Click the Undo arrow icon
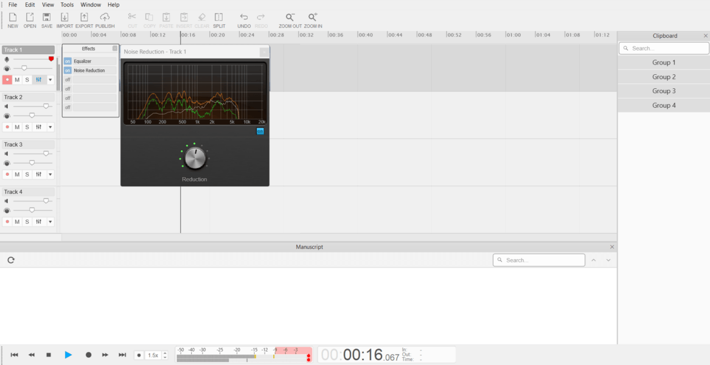 point(244,18)
